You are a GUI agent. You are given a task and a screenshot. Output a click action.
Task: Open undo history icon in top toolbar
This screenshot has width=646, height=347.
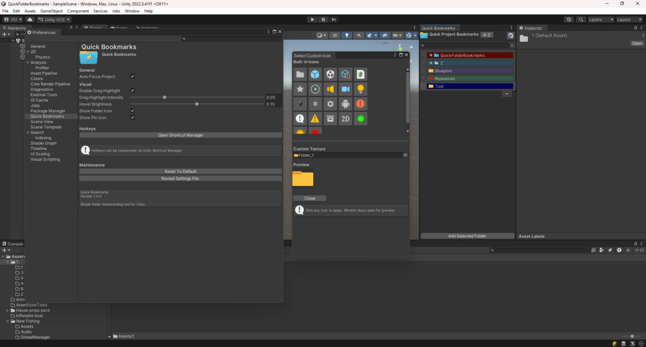569,19
